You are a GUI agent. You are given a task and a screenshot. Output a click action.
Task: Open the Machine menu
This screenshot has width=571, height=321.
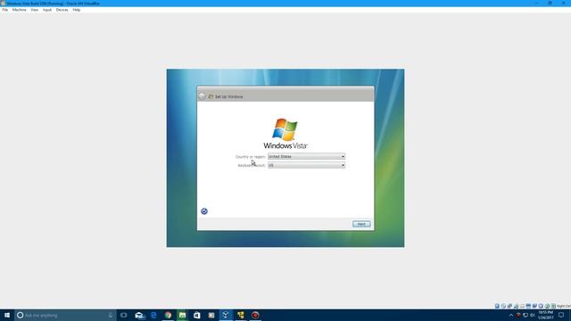[20, 10]
